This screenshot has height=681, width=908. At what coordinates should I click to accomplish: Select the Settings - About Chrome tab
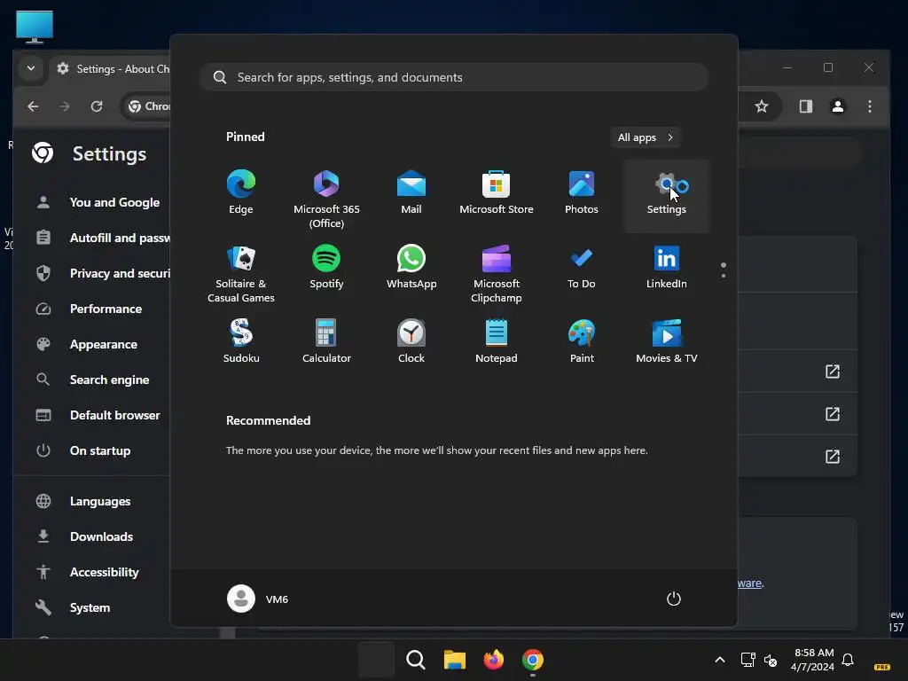[x=110, y=69]
